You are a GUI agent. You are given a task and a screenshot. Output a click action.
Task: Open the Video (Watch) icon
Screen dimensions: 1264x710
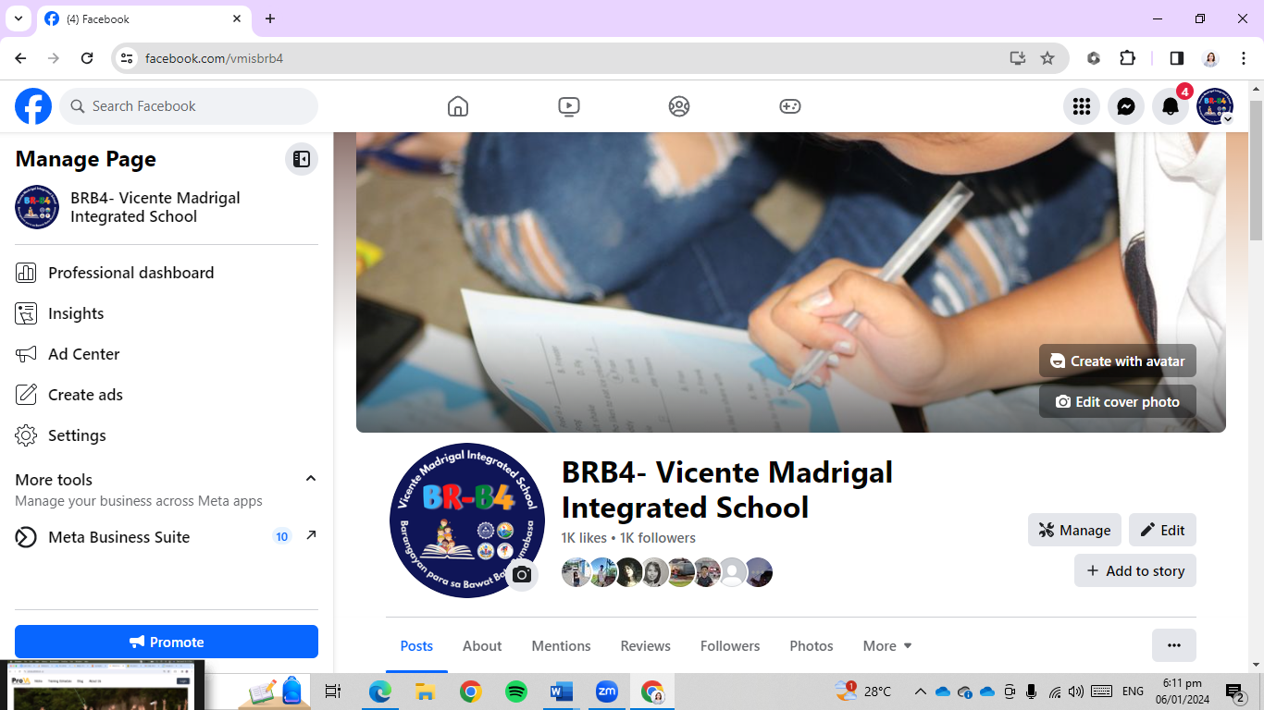tap(568, 105)
